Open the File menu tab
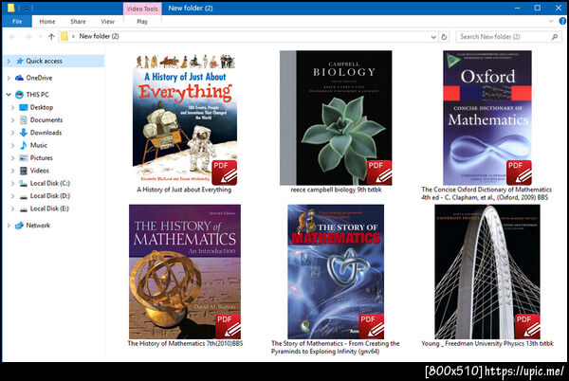Image resolution: width=569 pixels, height=381 pixels. point(17,22)
